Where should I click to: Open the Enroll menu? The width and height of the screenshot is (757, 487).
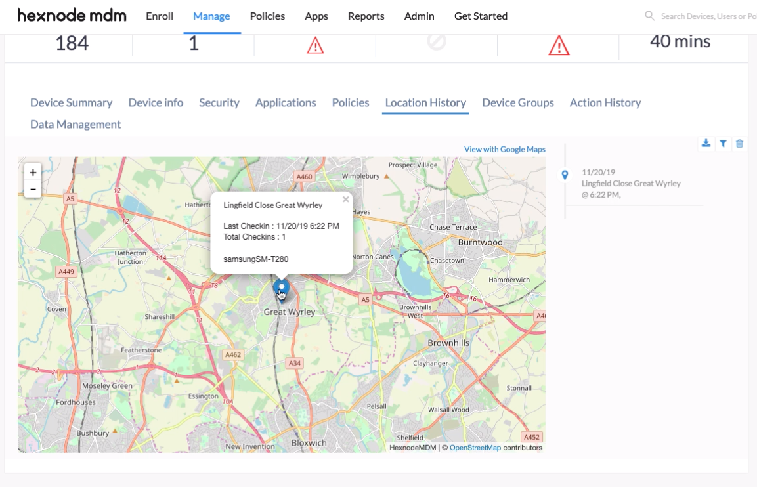click(x=160, y=16)
